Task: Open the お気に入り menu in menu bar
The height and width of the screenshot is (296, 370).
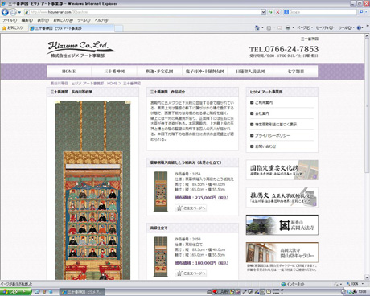Action: click(63, 20)
